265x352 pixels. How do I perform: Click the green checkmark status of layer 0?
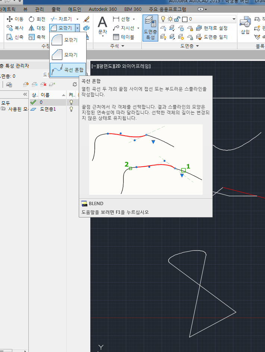pyautogui.click(x=33, y=102)
